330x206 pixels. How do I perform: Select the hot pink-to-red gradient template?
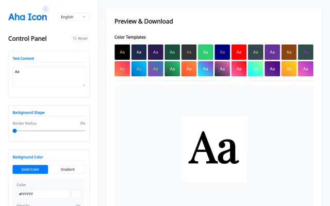point(239,68)
